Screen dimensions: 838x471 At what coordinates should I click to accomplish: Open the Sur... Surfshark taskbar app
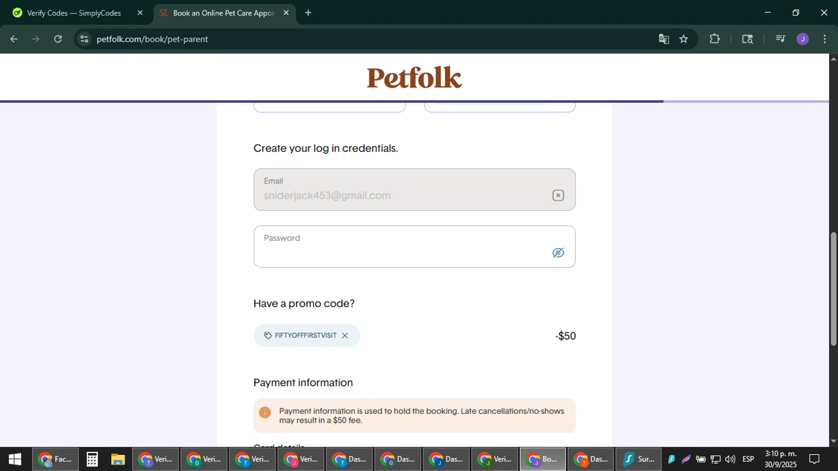click(639, 459)
